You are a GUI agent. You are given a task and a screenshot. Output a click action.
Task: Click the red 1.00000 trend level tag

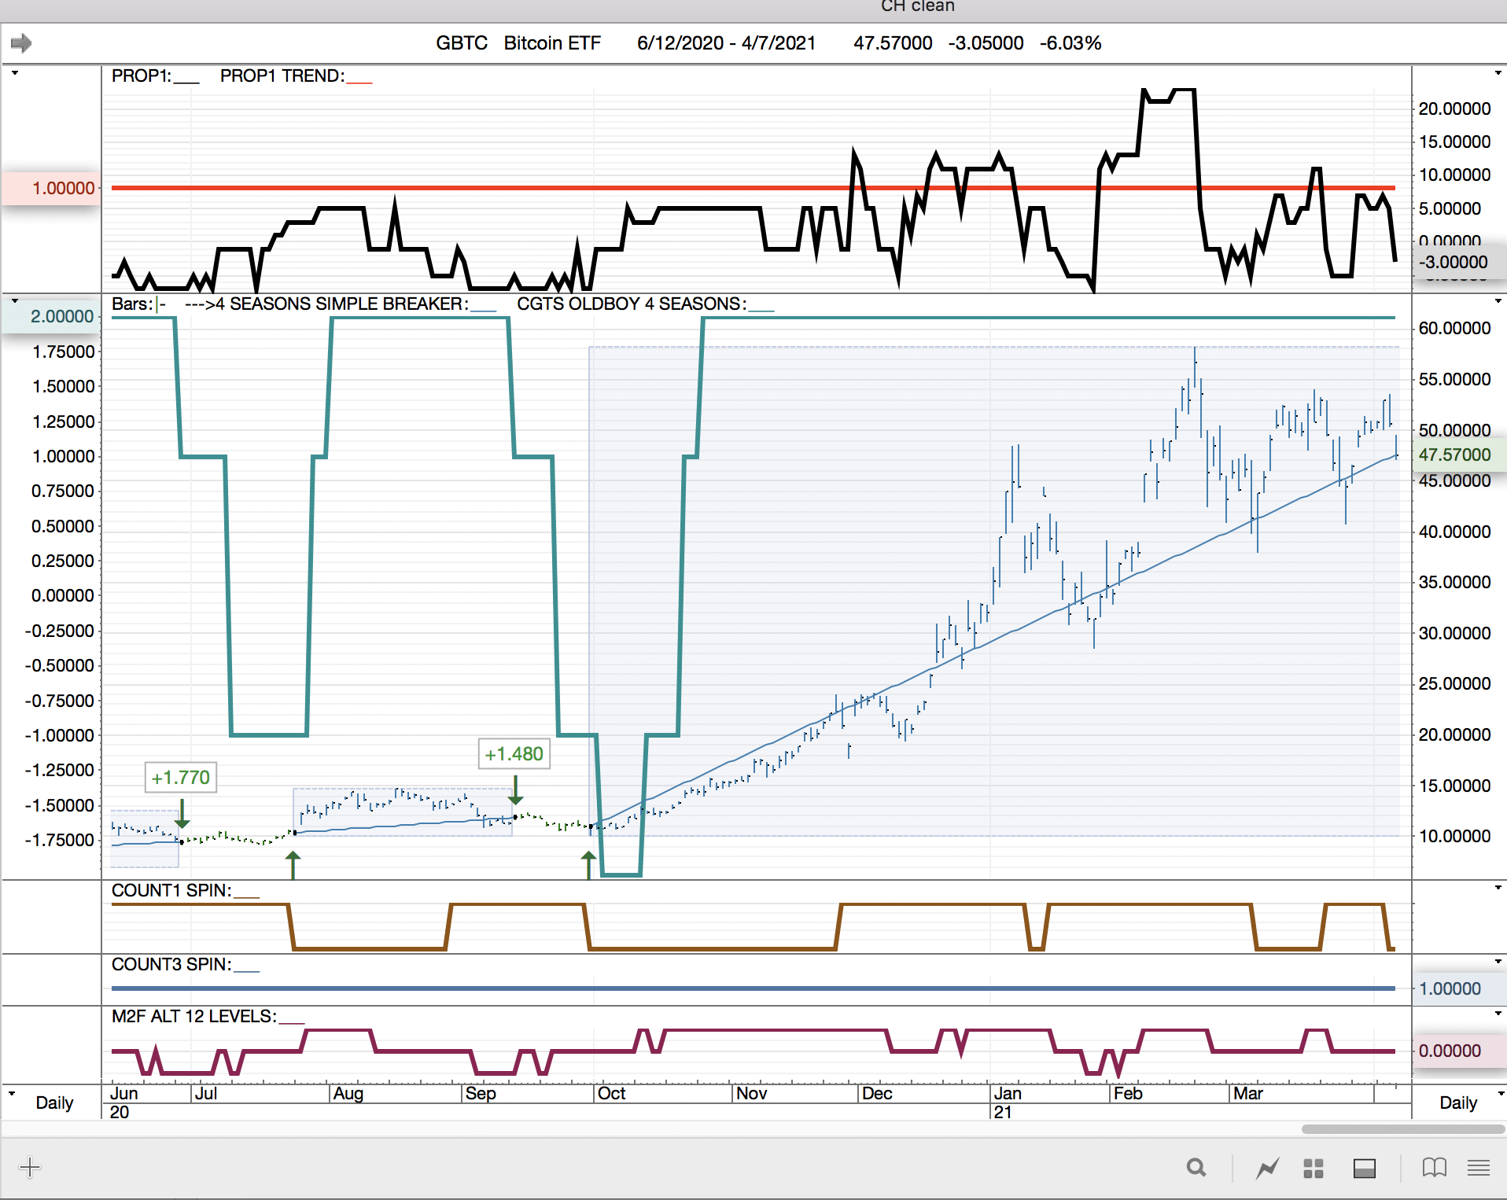(x=52, y=189)
